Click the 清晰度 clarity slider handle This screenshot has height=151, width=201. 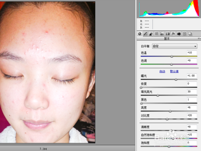tap(171, 130)
